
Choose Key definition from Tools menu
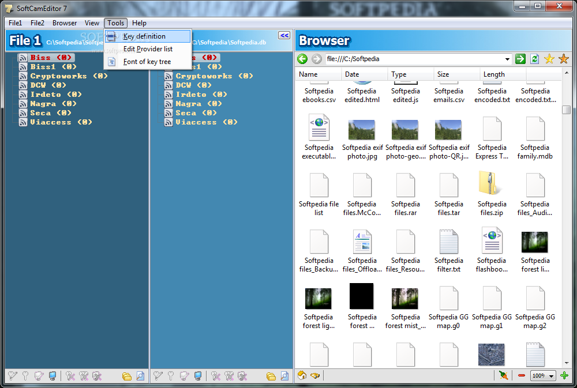[x=148, y=36]
